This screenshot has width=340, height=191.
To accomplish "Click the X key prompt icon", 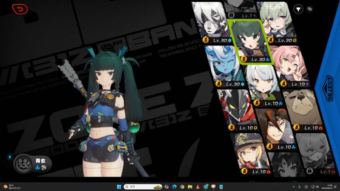I will tap(9, 157).
